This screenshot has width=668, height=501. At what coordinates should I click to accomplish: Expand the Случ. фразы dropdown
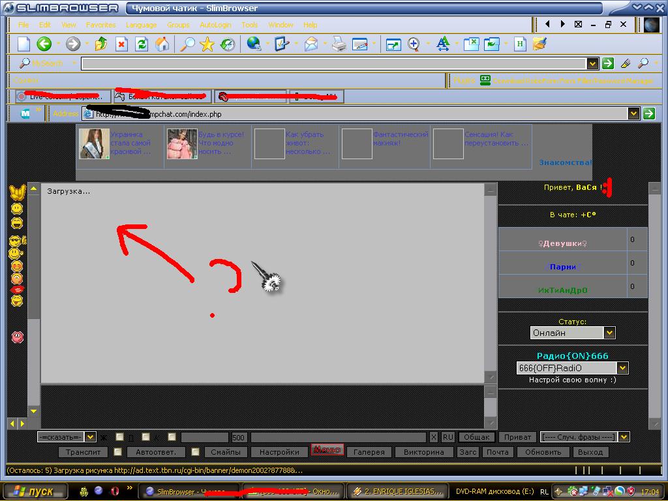click(x=624, y=437)
